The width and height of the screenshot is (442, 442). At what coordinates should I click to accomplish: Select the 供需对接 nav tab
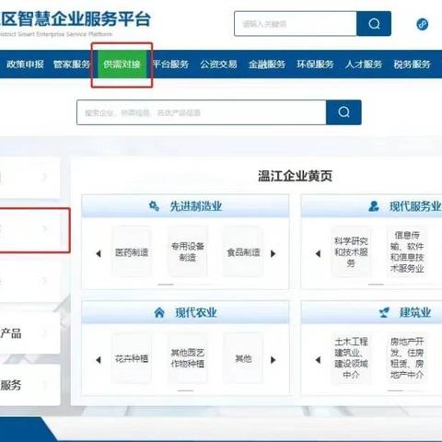tap(122, 64)
